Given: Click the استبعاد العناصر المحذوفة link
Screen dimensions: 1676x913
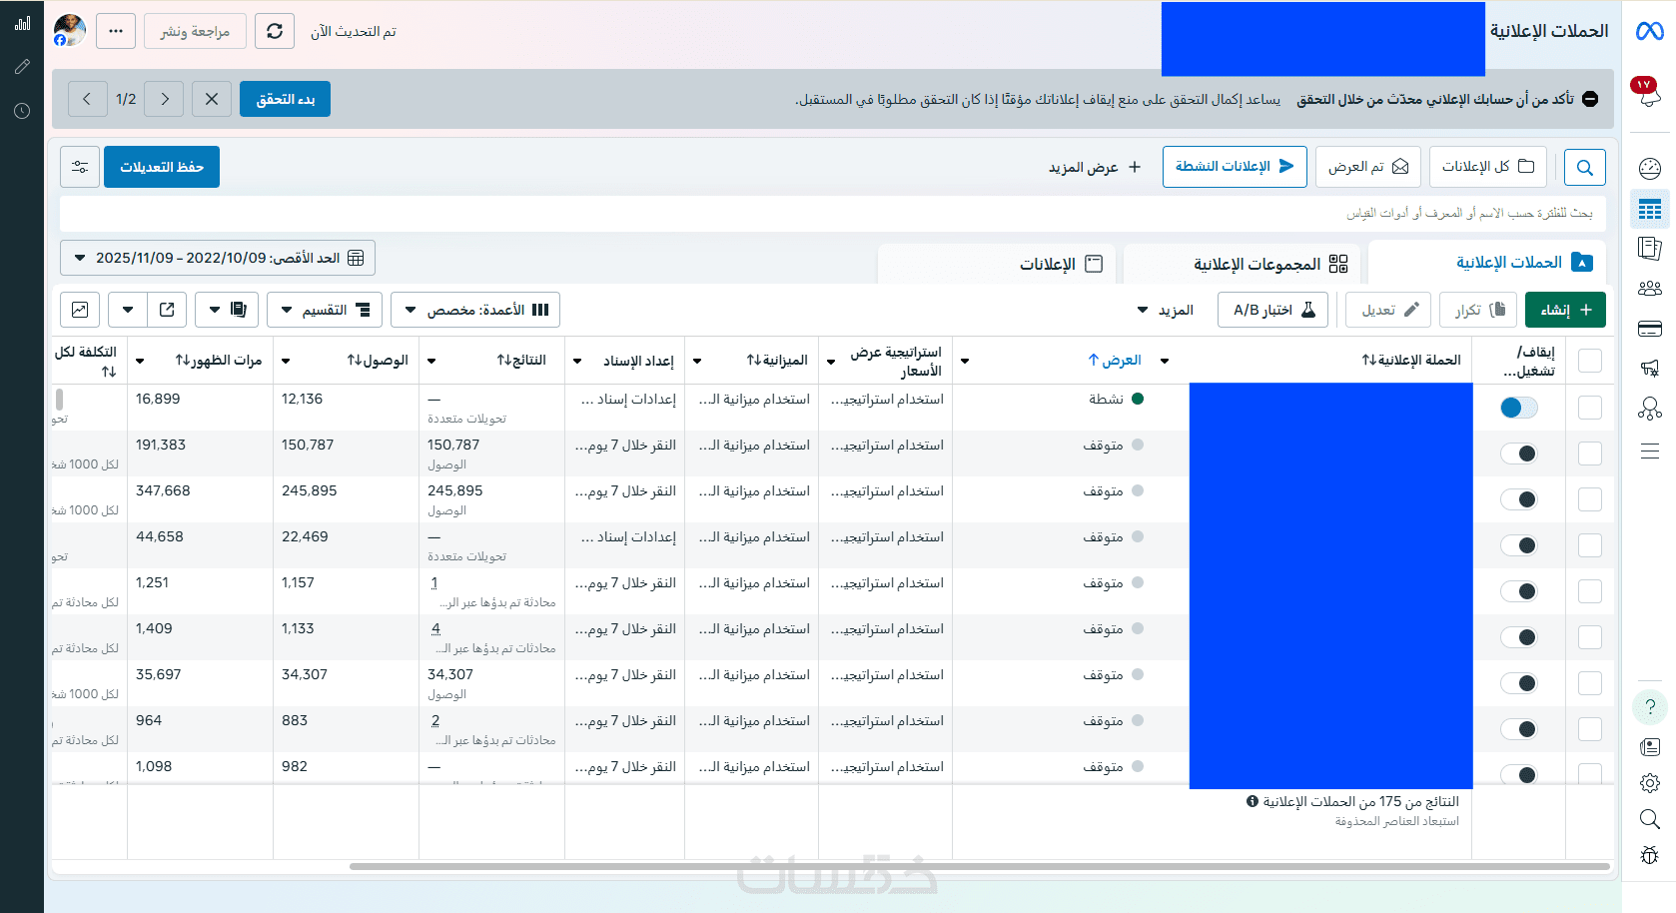Looking at the screenshot, I should [1396, 821].
